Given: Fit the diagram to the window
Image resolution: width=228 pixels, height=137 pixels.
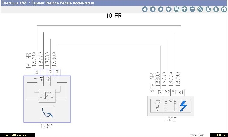Looking at the screenshot, I should click(208, 9).
